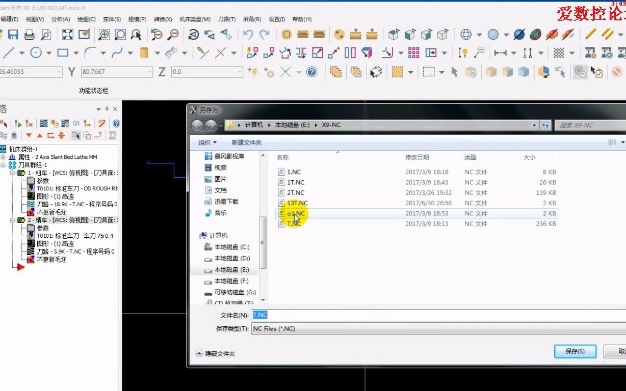Select 刀路 - 18.9K - T.NC tree row
The width and height of the screenshot is (626, 391).
pyautogui.click(x=72, y=204)
